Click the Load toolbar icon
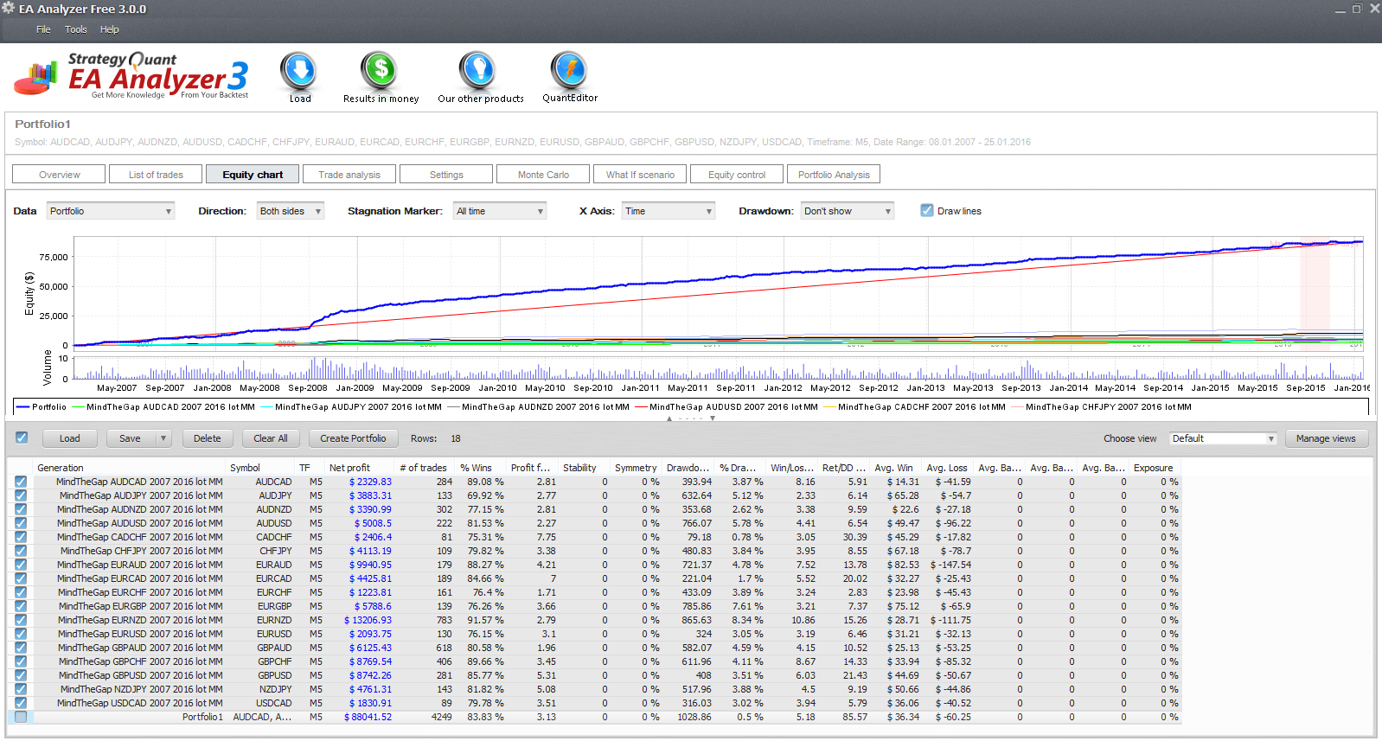Viewport: 1382px width, 741px height. pos(299,71)
